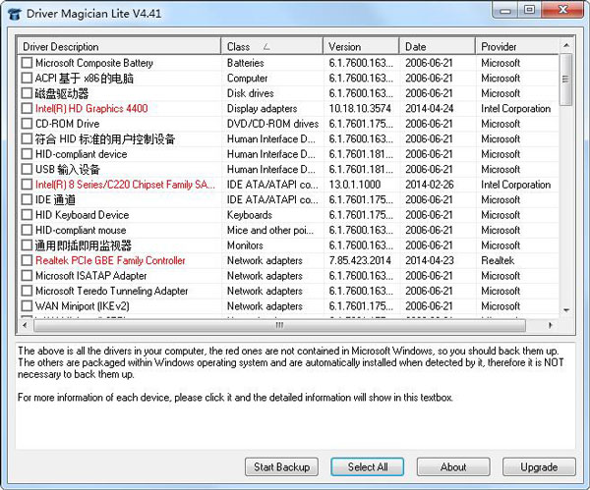Tick the WAN Miniport (IKEv2) checkbox
The height and width of the screenshot is (490, 590).
pos(27,305)
